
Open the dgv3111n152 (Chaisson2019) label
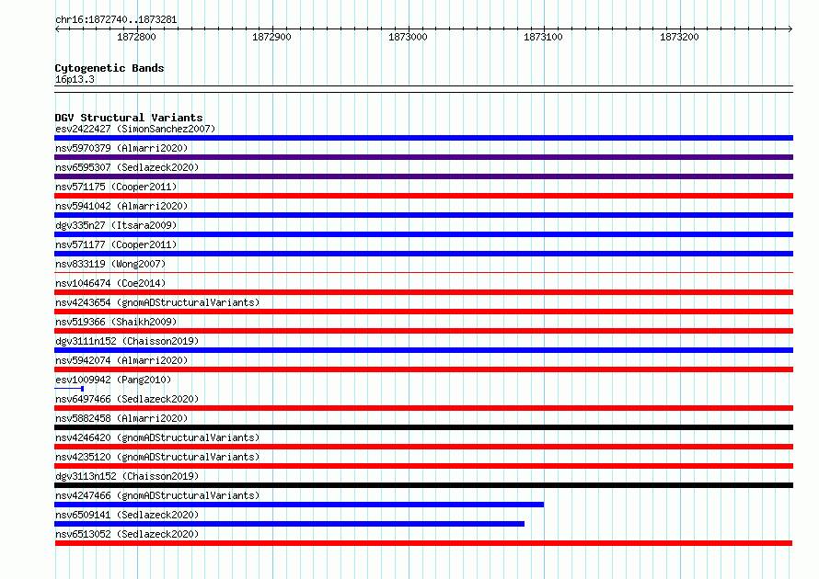[127, 341]
